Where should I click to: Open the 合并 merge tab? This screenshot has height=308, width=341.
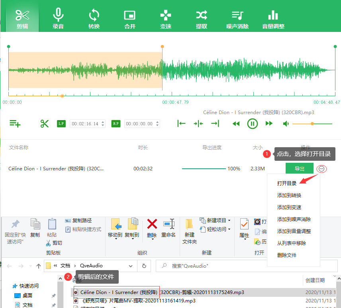click(x=130, y=19)
